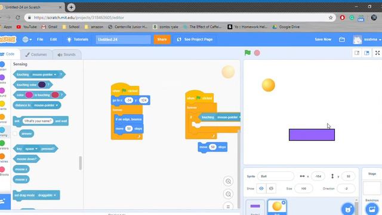
Task: Switch to the Sounds tab
Action: [66, 54]
